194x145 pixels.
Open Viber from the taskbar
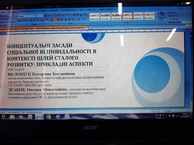(67, 116)
